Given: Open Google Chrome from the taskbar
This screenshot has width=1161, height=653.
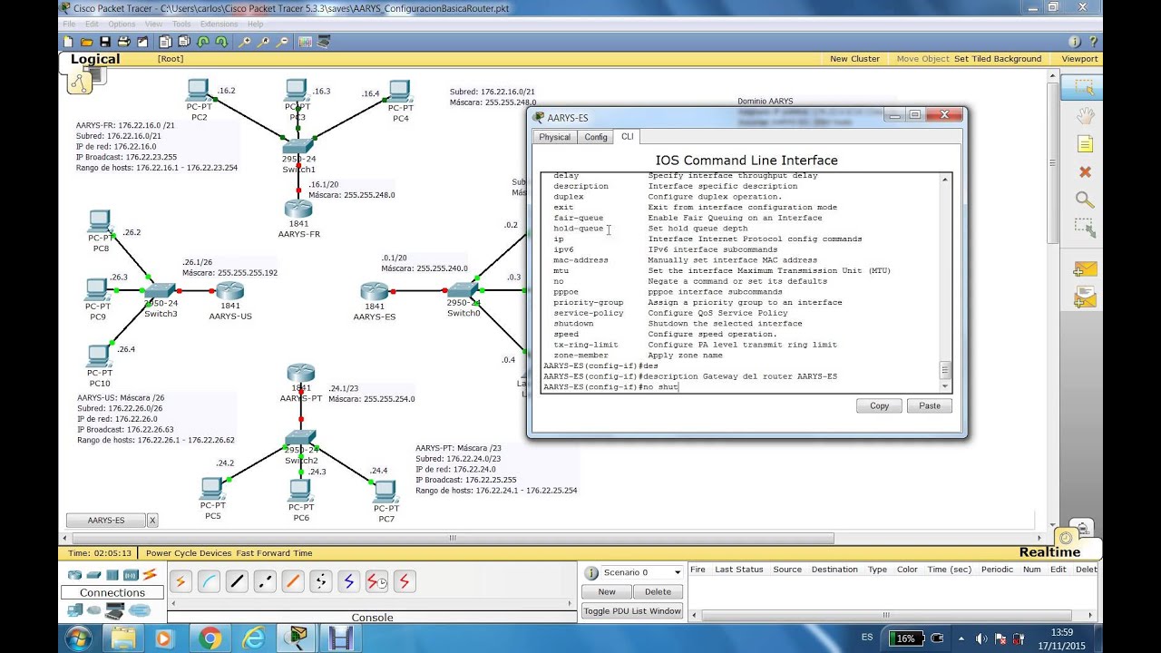Looking at the screenshot, I should click(210, 638).
